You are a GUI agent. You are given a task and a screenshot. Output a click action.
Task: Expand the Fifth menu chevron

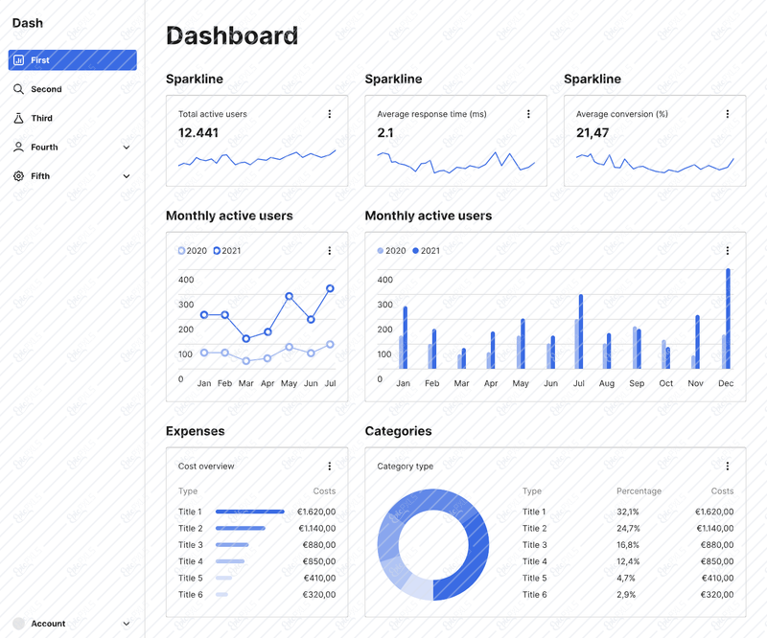pyautogui.click(x=127, y=176)
